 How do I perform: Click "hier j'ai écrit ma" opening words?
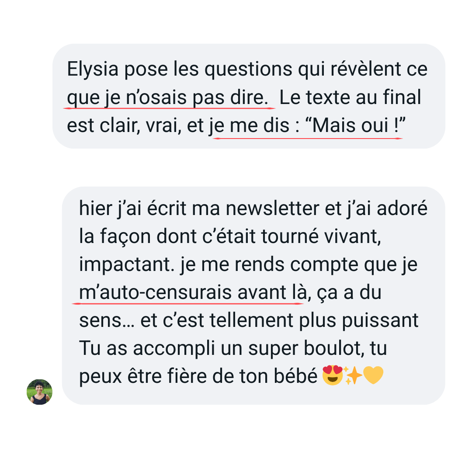(x=149, y=208)
